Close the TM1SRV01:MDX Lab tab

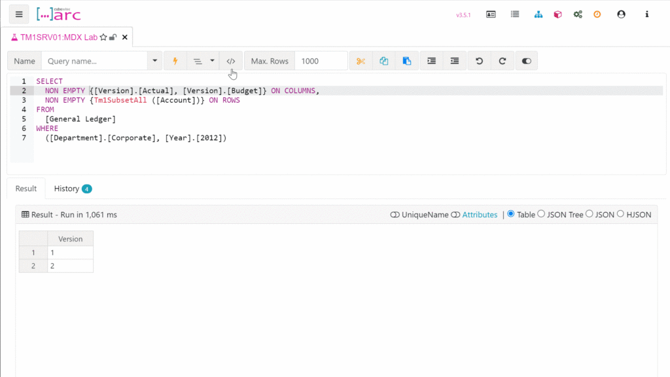coord(124,37)
